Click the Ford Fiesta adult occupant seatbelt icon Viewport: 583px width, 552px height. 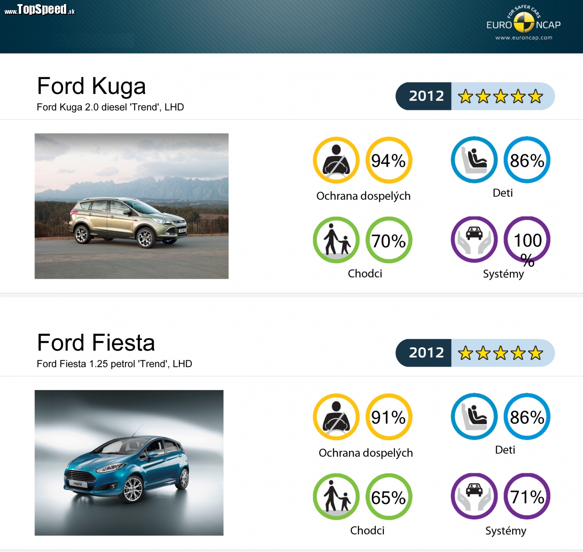336,417
